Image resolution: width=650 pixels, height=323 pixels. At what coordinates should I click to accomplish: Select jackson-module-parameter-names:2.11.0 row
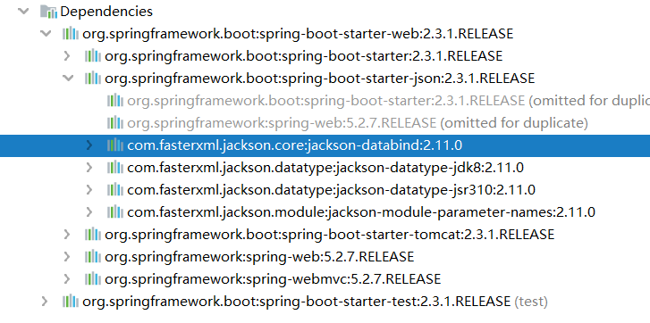(361, 212)
